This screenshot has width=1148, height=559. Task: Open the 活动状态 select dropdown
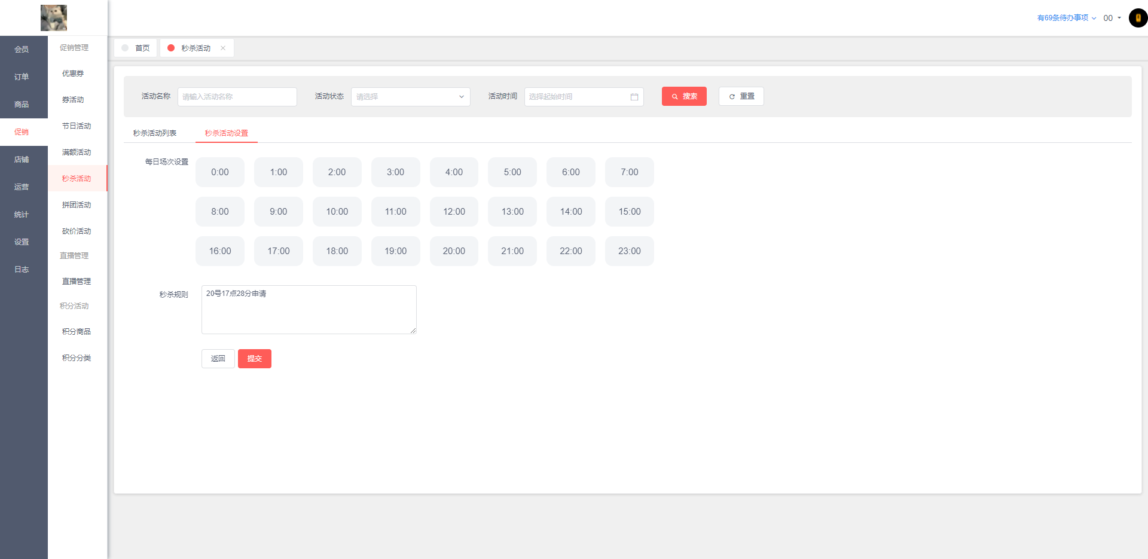click(x=411, y=97)
